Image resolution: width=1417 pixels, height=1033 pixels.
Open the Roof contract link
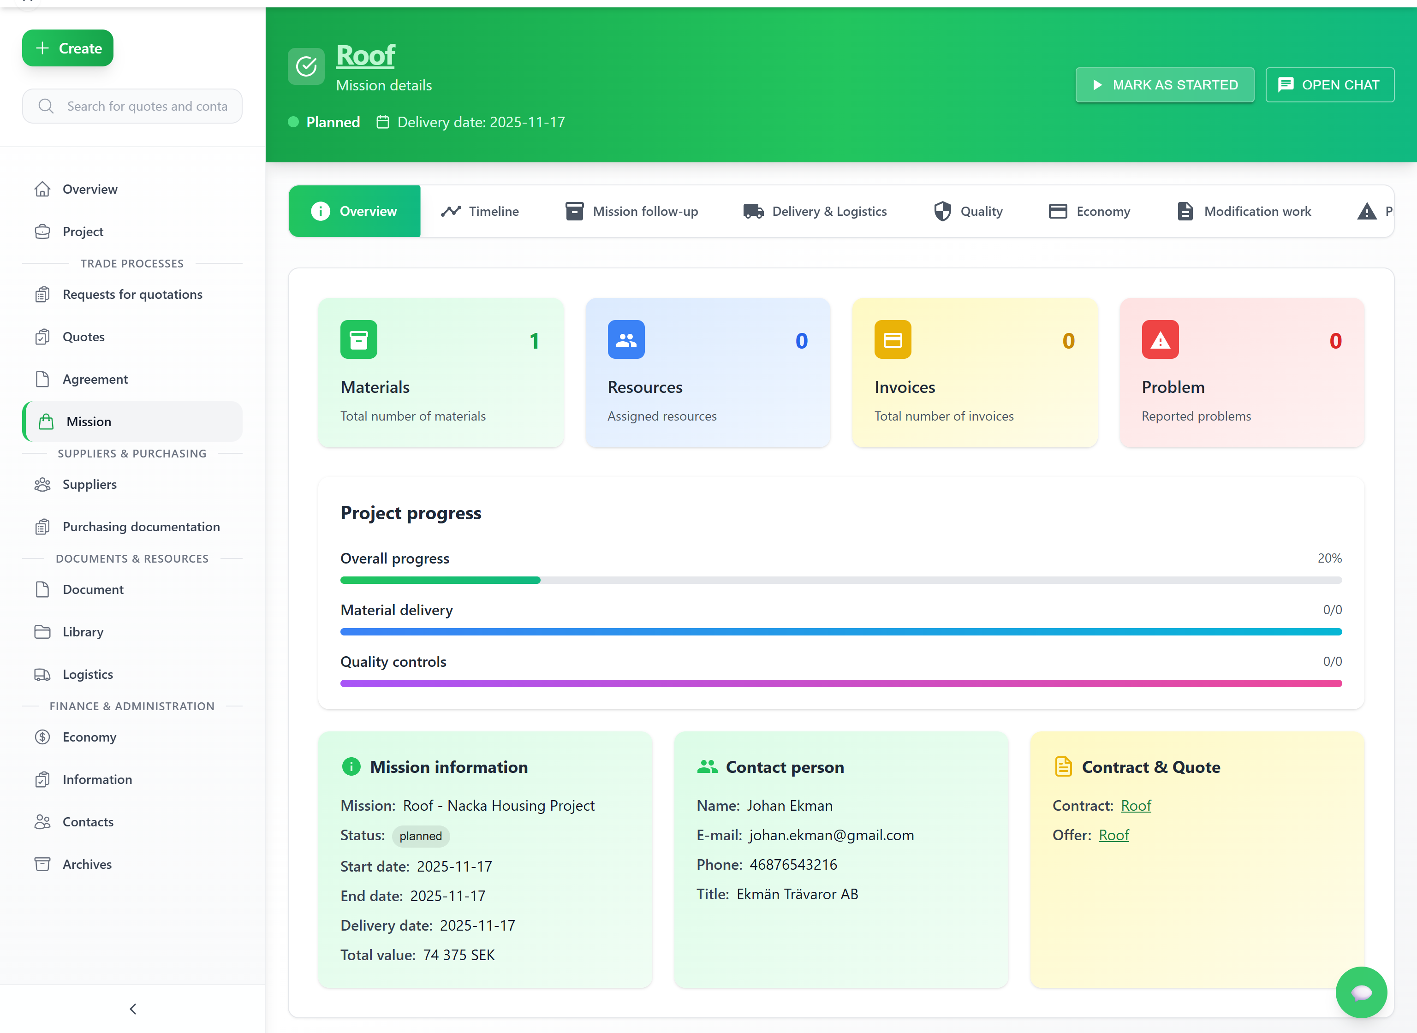click(x=1135, y=805)
